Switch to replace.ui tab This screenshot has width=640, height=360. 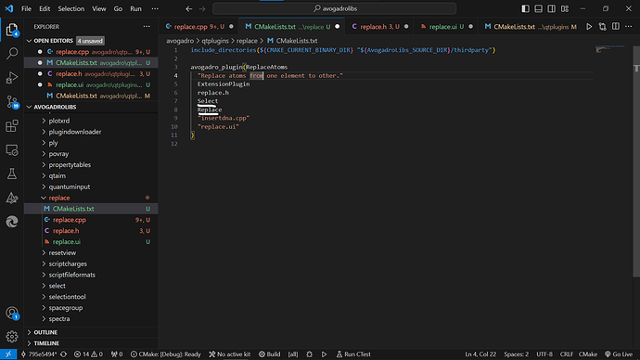point(446,27)
